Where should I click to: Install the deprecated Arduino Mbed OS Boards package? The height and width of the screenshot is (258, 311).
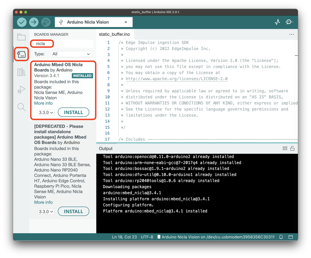click(74, 212)
